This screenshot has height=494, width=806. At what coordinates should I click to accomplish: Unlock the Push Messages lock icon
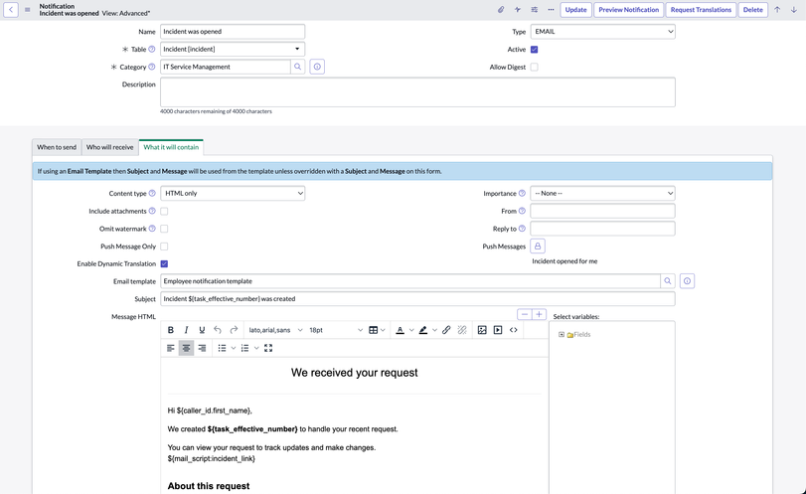[x=538, y=247]
